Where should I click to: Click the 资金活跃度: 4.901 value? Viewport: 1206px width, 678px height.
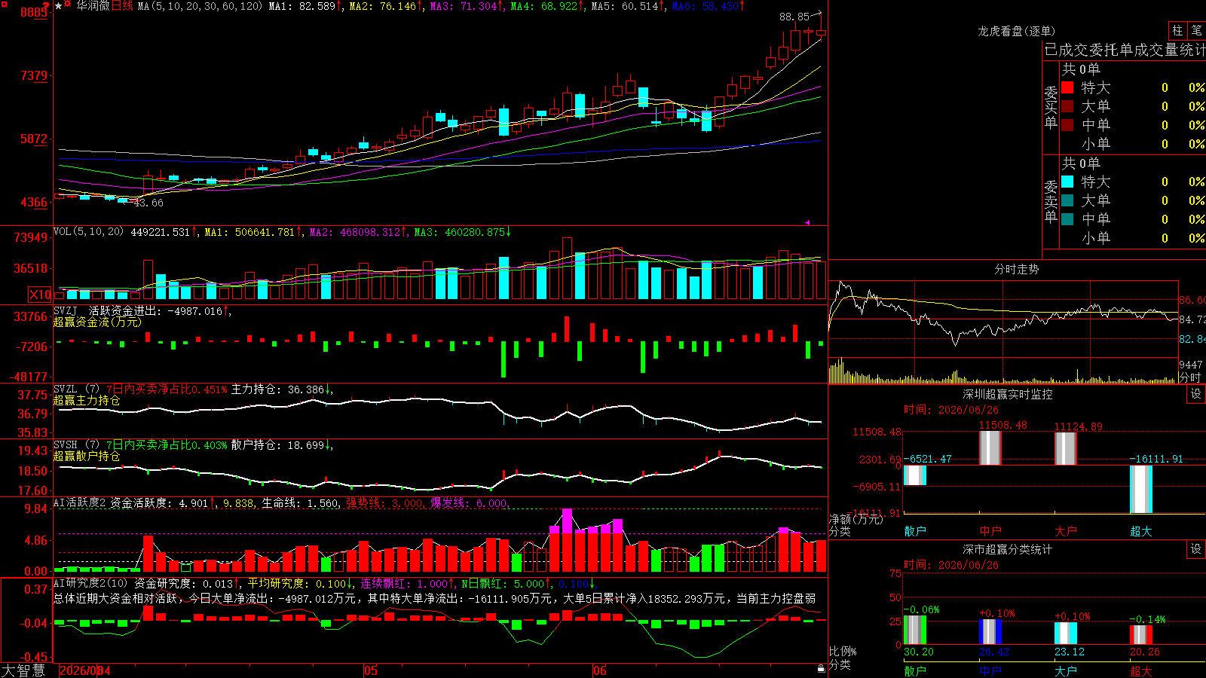click(x=162, y=503)
